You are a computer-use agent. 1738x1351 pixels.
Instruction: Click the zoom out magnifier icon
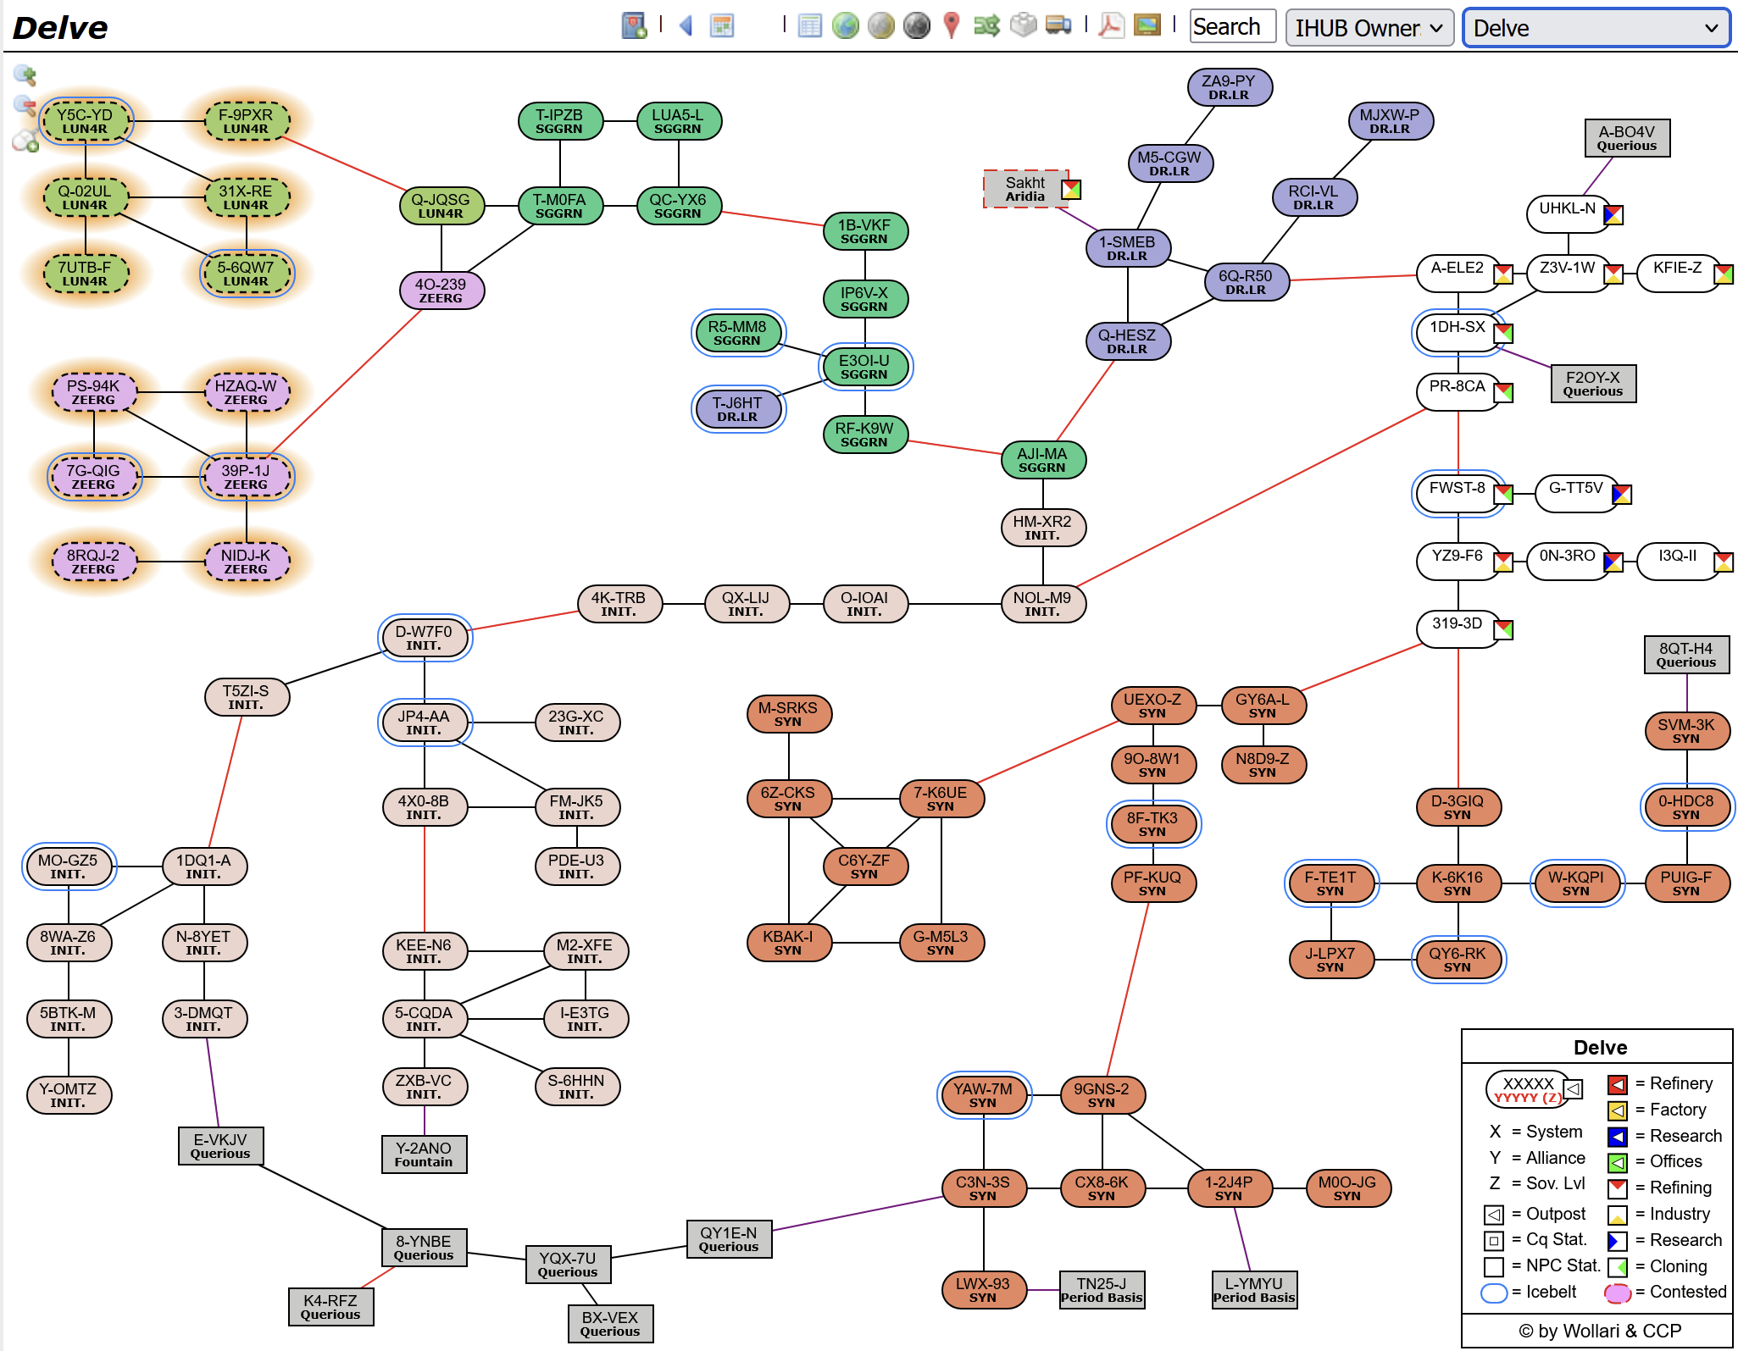[25, 107]
